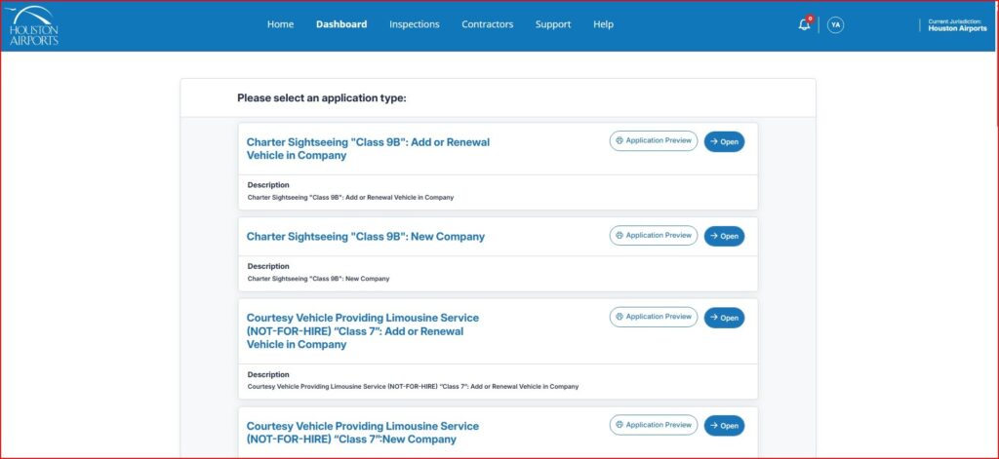Select the Dashboard menu item

(341, 24)
